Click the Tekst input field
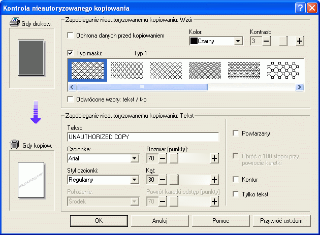Viewport: 320px width, 235px height. coord(143,137)
